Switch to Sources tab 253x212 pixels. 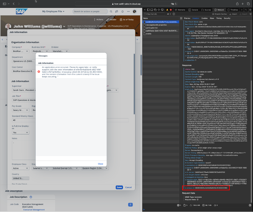206,10
